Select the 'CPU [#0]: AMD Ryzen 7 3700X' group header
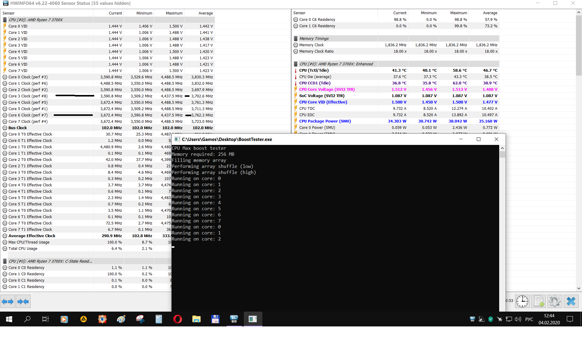Viewport: 582px width, 360px height. pos(108,20)
